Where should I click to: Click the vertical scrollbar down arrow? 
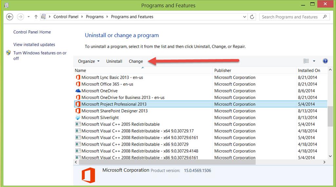click(330, 156)
